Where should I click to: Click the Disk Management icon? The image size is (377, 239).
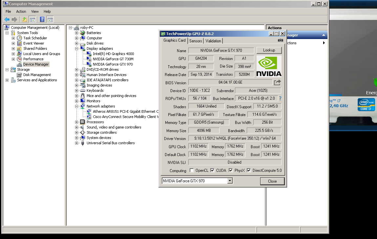[19, 75]
